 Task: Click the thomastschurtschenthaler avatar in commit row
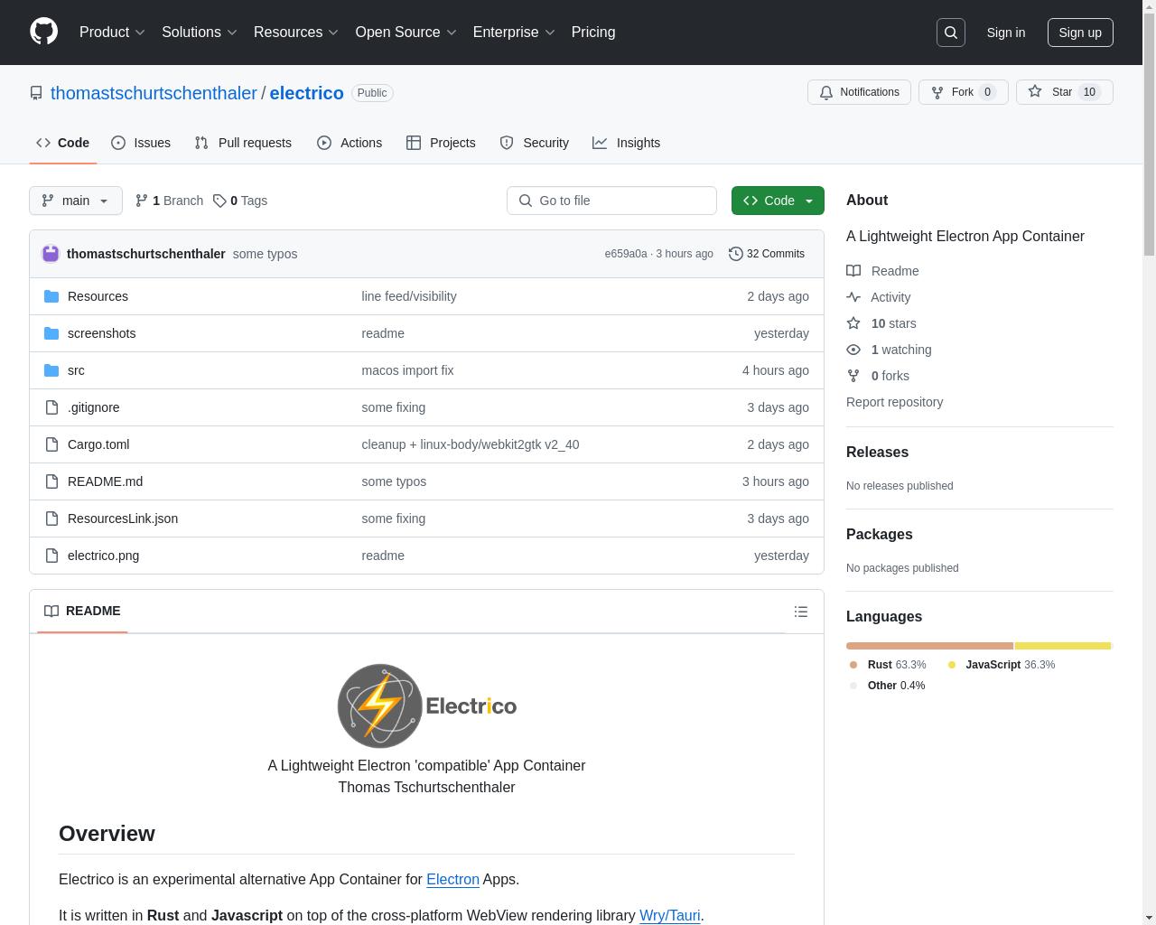point(51,254)
